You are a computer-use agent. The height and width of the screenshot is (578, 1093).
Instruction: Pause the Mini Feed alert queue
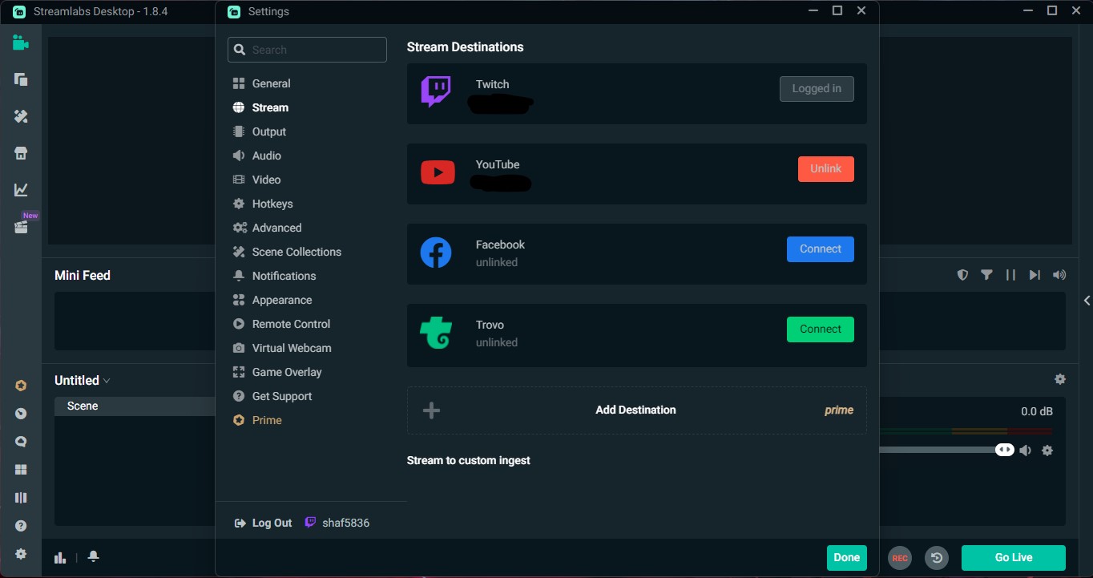click(x=1010, y=275)
